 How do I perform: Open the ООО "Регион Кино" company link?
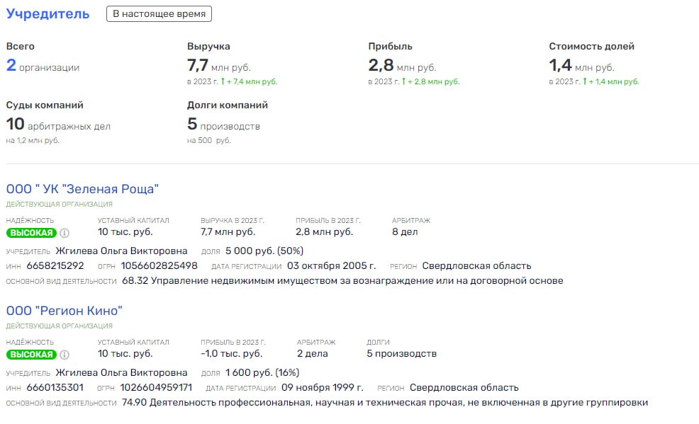pos(65,311)
